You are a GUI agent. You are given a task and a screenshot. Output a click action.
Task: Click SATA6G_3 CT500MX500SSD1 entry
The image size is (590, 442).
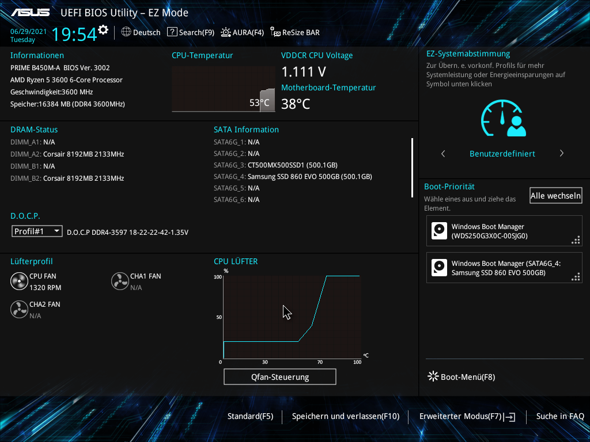click(275, 165)
